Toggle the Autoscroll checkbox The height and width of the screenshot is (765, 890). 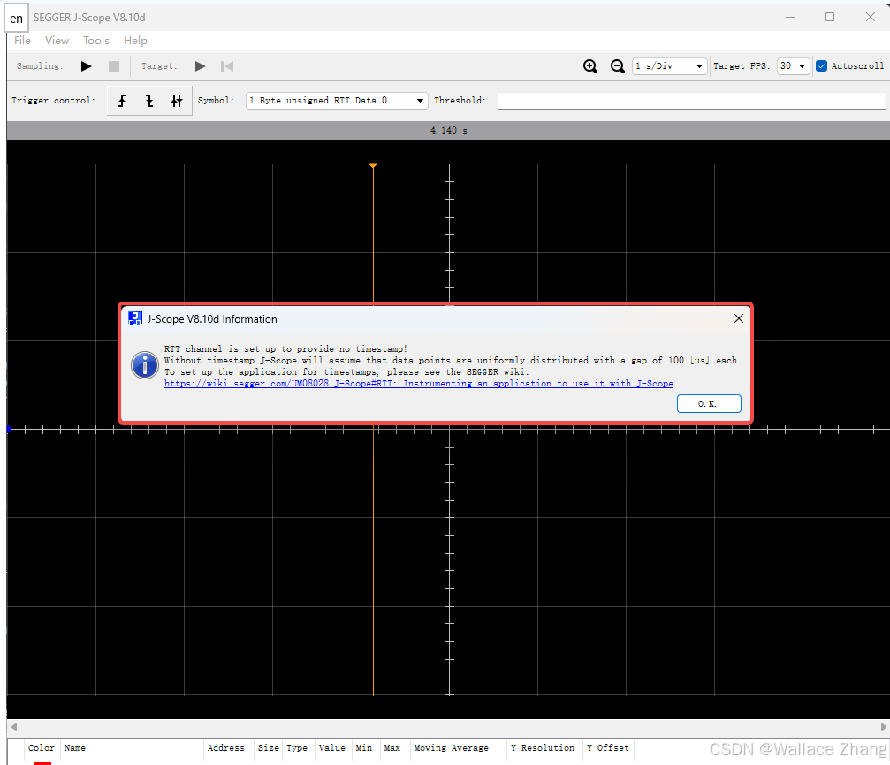[x=821, y=65]
